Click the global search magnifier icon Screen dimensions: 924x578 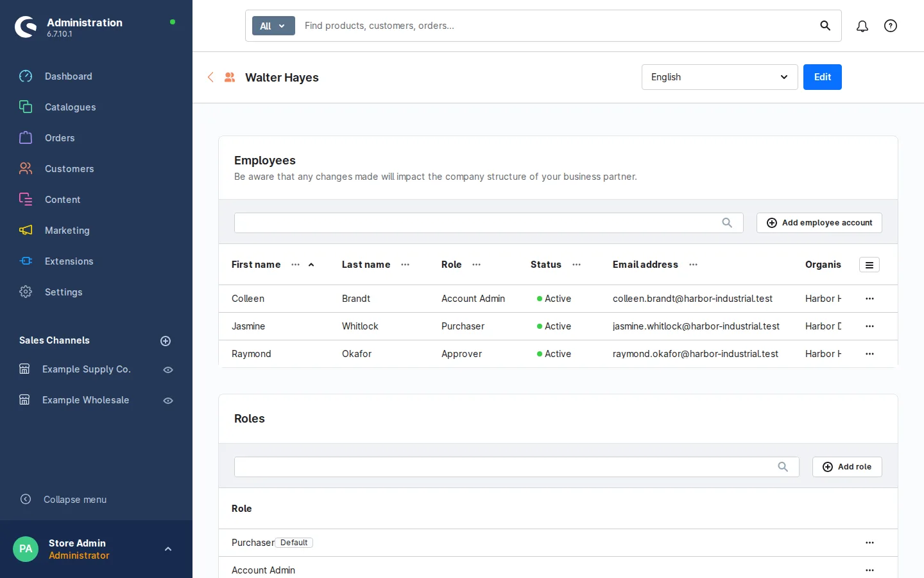coord(825,26)
